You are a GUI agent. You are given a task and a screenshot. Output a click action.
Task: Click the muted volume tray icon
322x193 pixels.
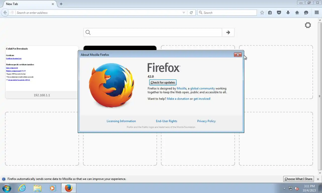(x=297, y=188)
